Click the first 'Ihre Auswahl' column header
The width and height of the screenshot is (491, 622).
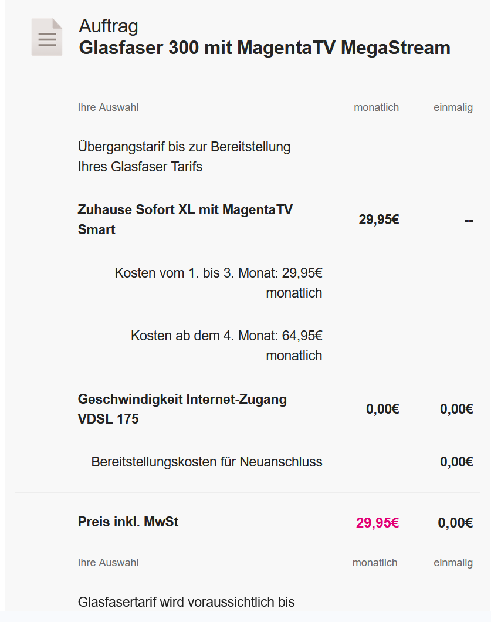pyautogui.click(x=108, y=107)
